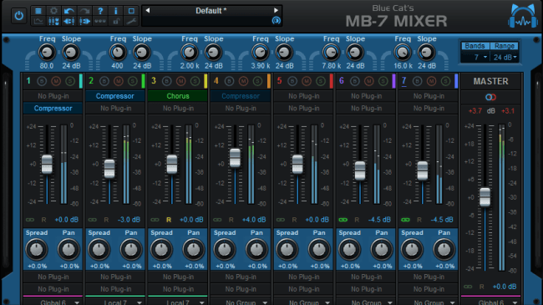Screen dimensions: 543x305
Task: Click the undo arrow icon
Action: point(69,11)
